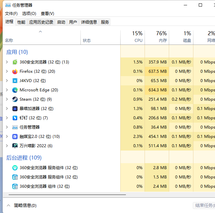
Task: Expand the 融媒宝2.0 (32 位) (10) group
Action: point(7,137)
